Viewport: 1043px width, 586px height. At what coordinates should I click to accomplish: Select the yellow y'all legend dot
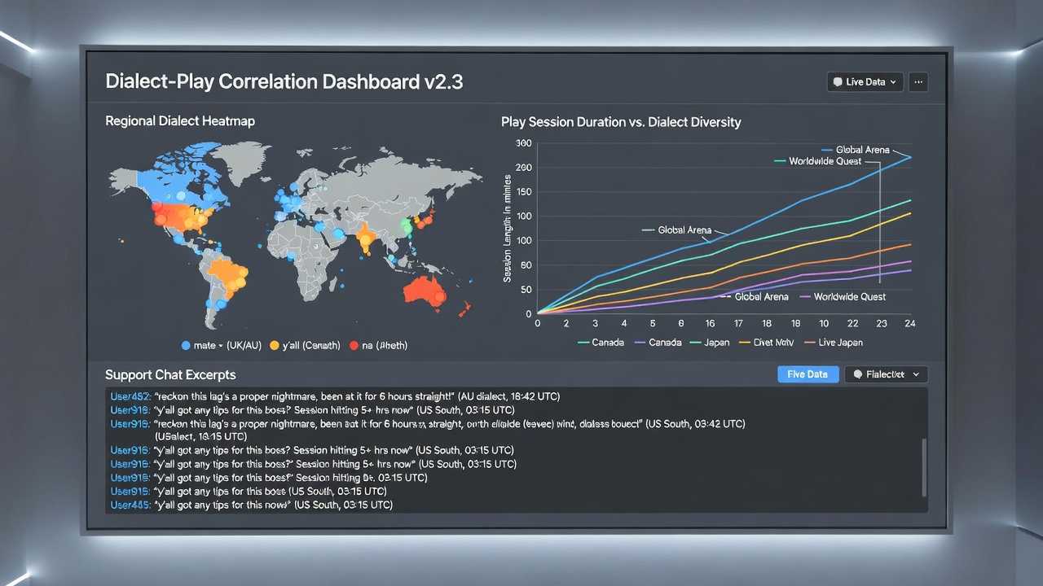[x=274, y=346]
